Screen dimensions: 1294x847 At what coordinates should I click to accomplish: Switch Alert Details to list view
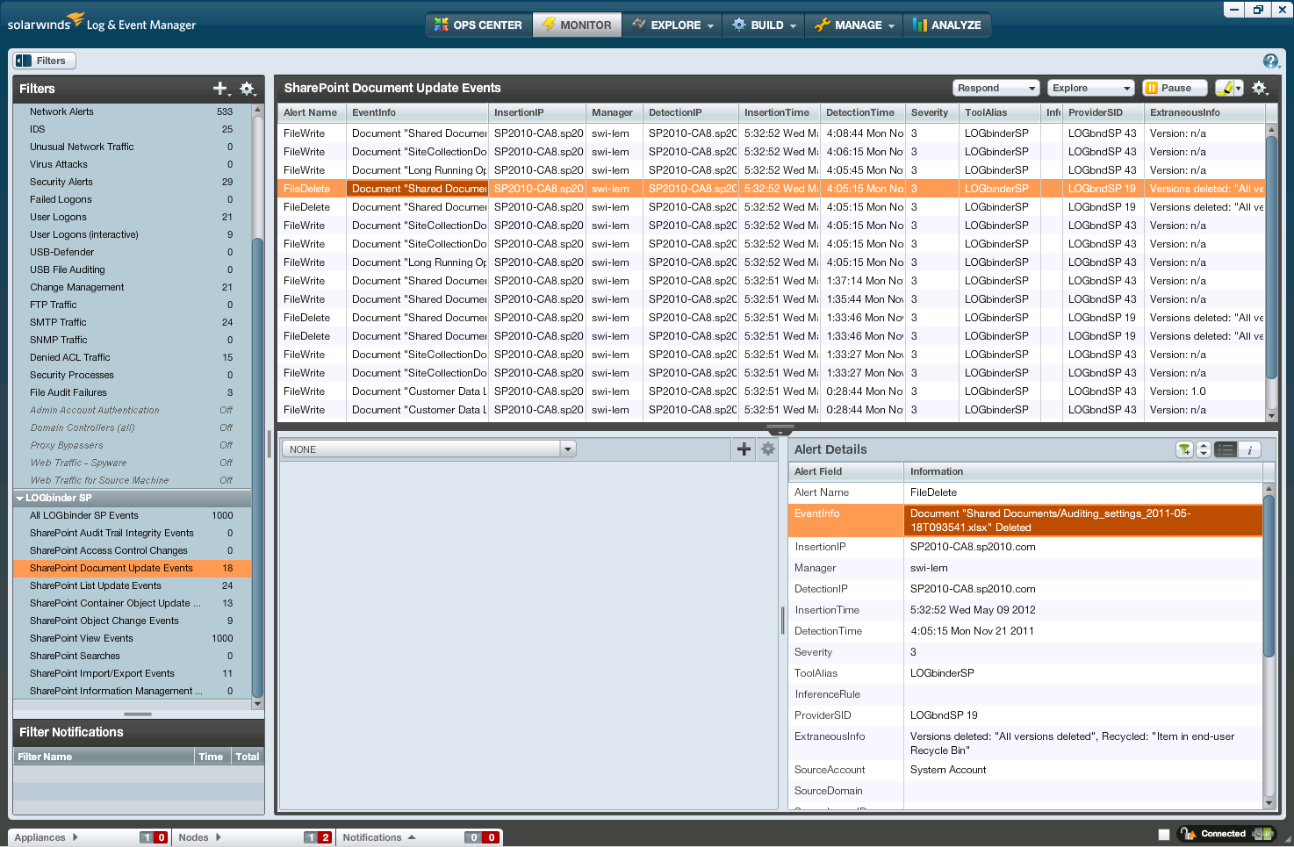tap(1225, 449)
